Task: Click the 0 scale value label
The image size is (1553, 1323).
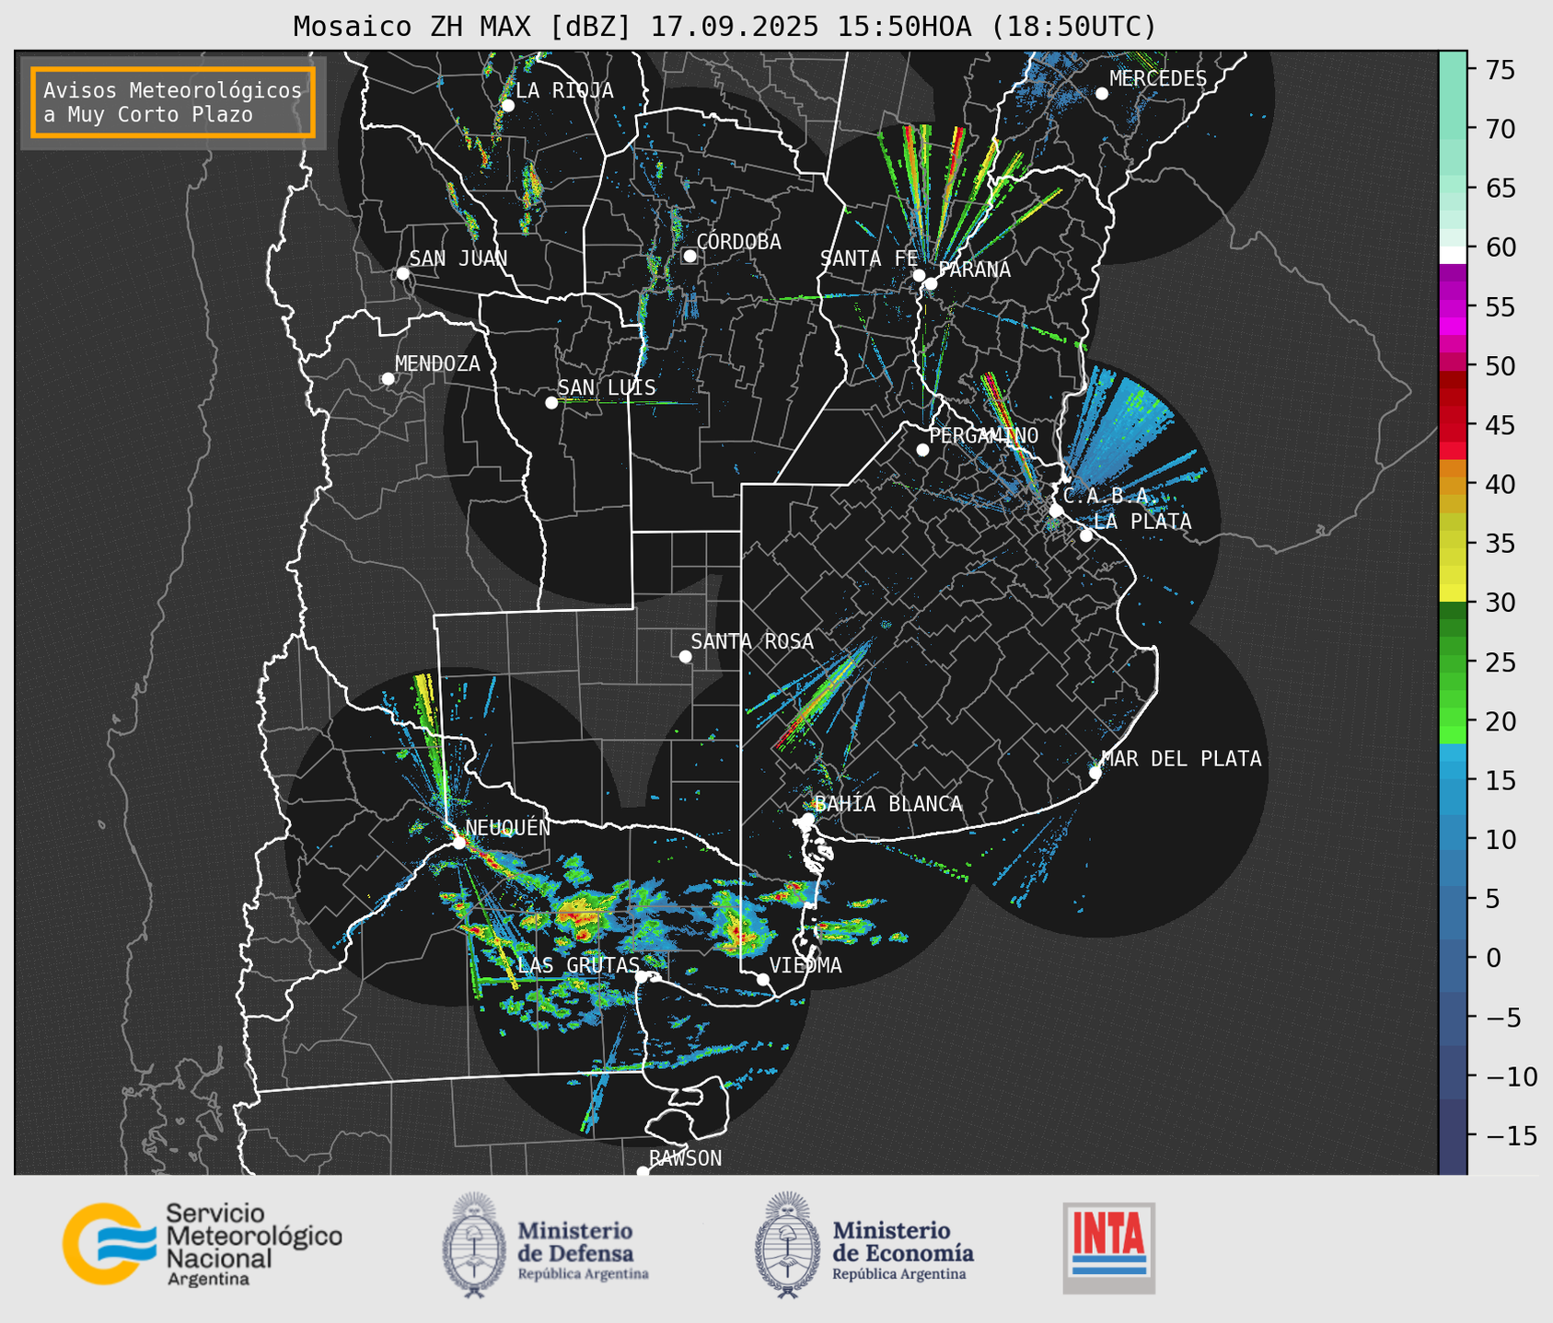Action: coord(1493,958)
